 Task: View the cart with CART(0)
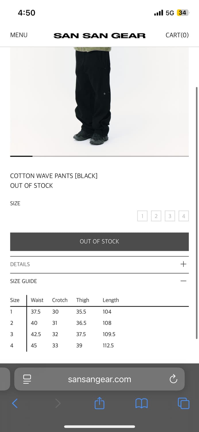pyautogui.click(x=177, y=35)
